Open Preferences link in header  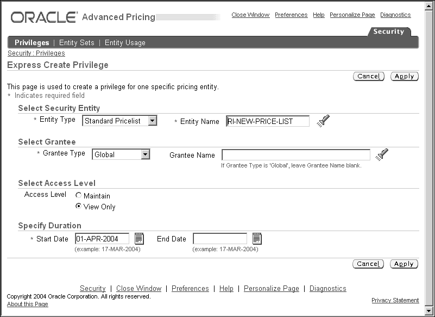tap(291, 15)
